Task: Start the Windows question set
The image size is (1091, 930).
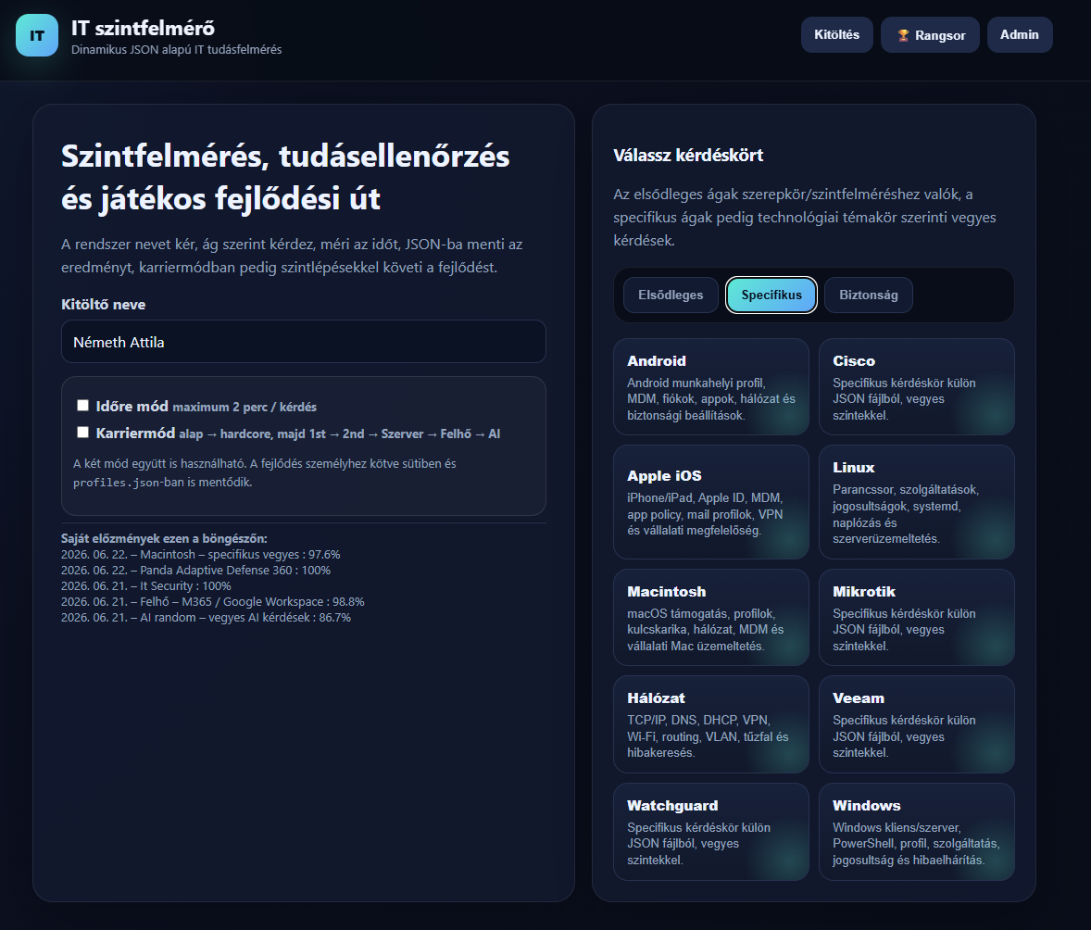Action: [x=916, y=832]
